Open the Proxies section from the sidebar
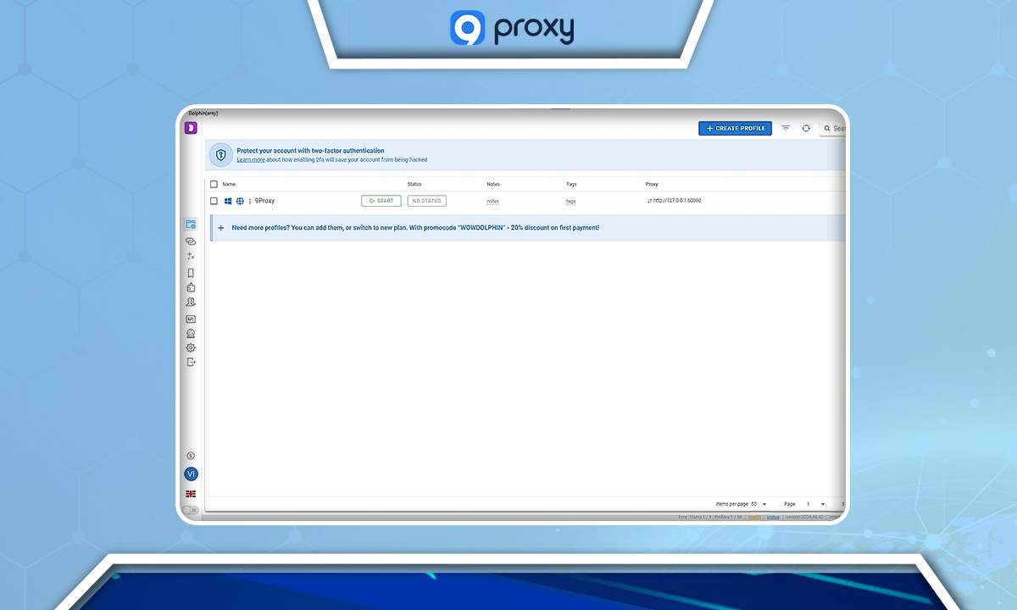The image size is (1017, 610). point(191,241)
